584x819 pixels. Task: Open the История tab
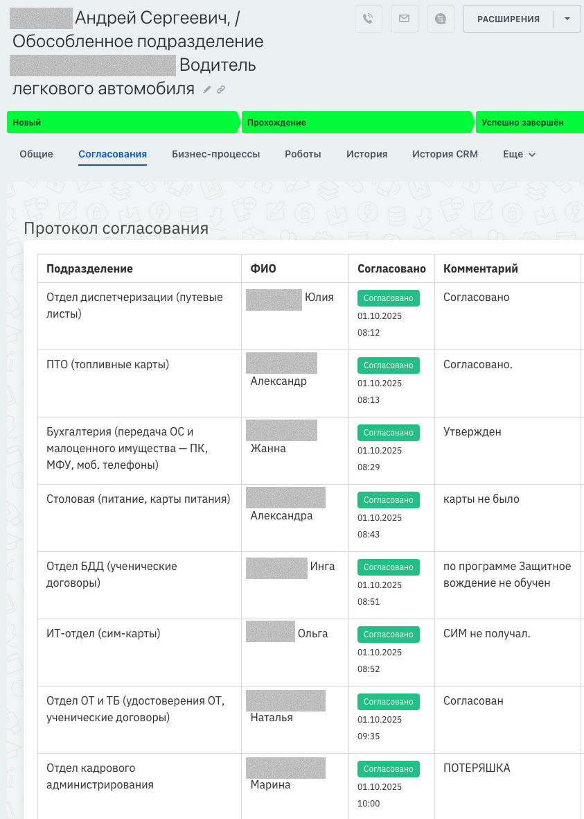click(366, 154)
